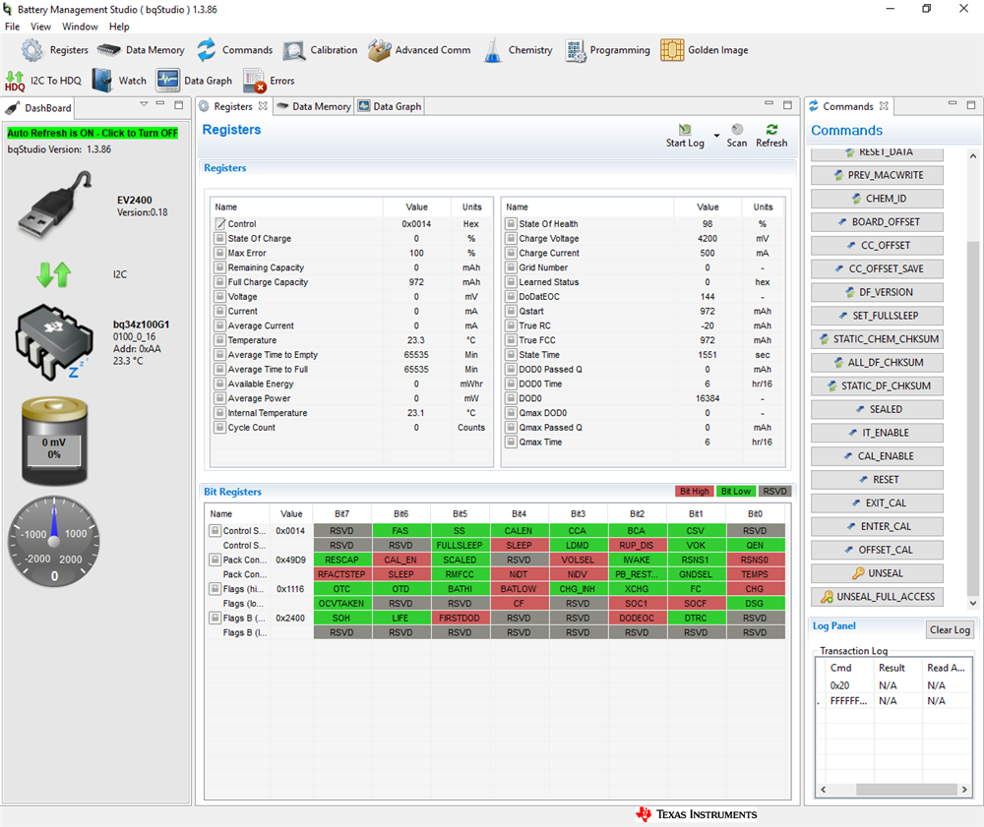Open the Watch tool
This screenshot has height=827, width=984.
click(119, 81)
